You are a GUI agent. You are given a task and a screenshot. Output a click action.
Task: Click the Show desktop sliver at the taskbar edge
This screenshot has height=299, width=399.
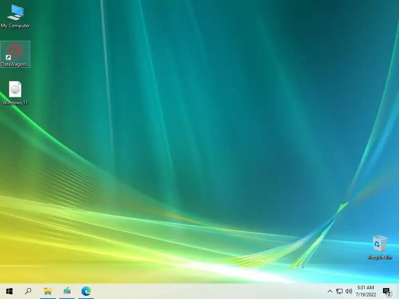[398, 291]
